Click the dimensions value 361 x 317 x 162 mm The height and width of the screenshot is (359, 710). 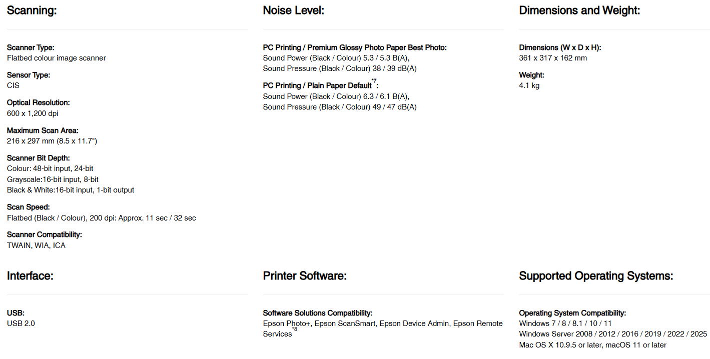553,58
